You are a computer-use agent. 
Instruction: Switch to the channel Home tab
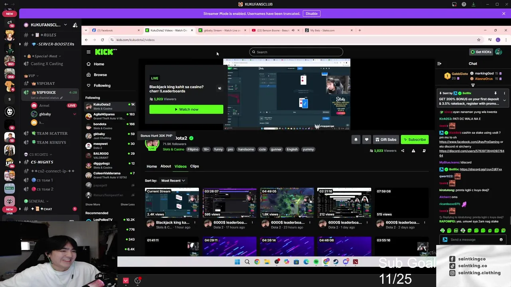(152, 166)
